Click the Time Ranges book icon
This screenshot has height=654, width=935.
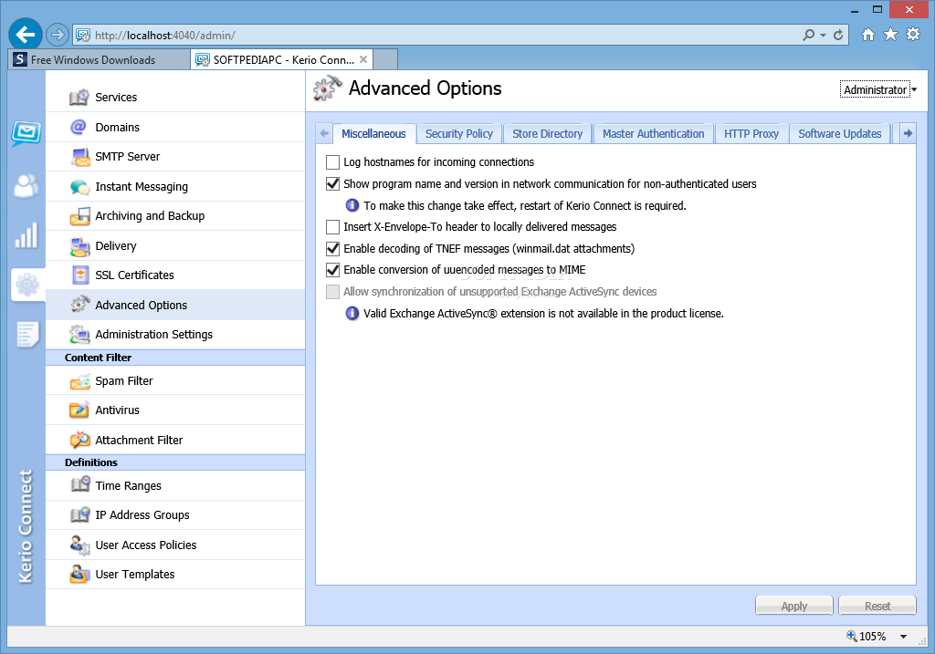(79, 485)
